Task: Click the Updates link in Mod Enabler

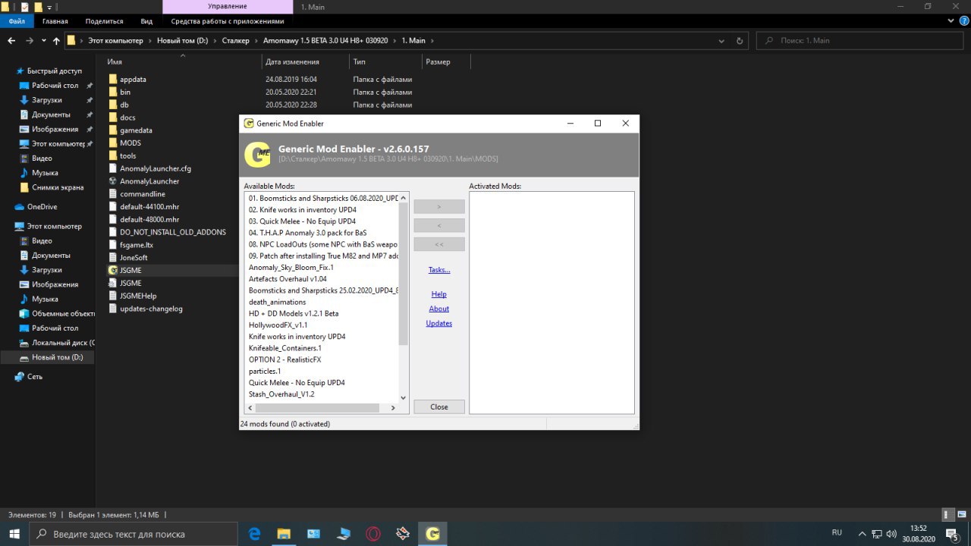Action: click(x=439, y=323)
